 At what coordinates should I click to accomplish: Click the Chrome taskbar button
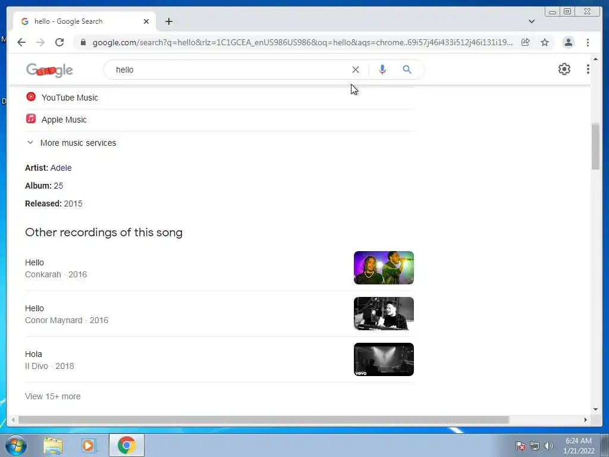126,445
